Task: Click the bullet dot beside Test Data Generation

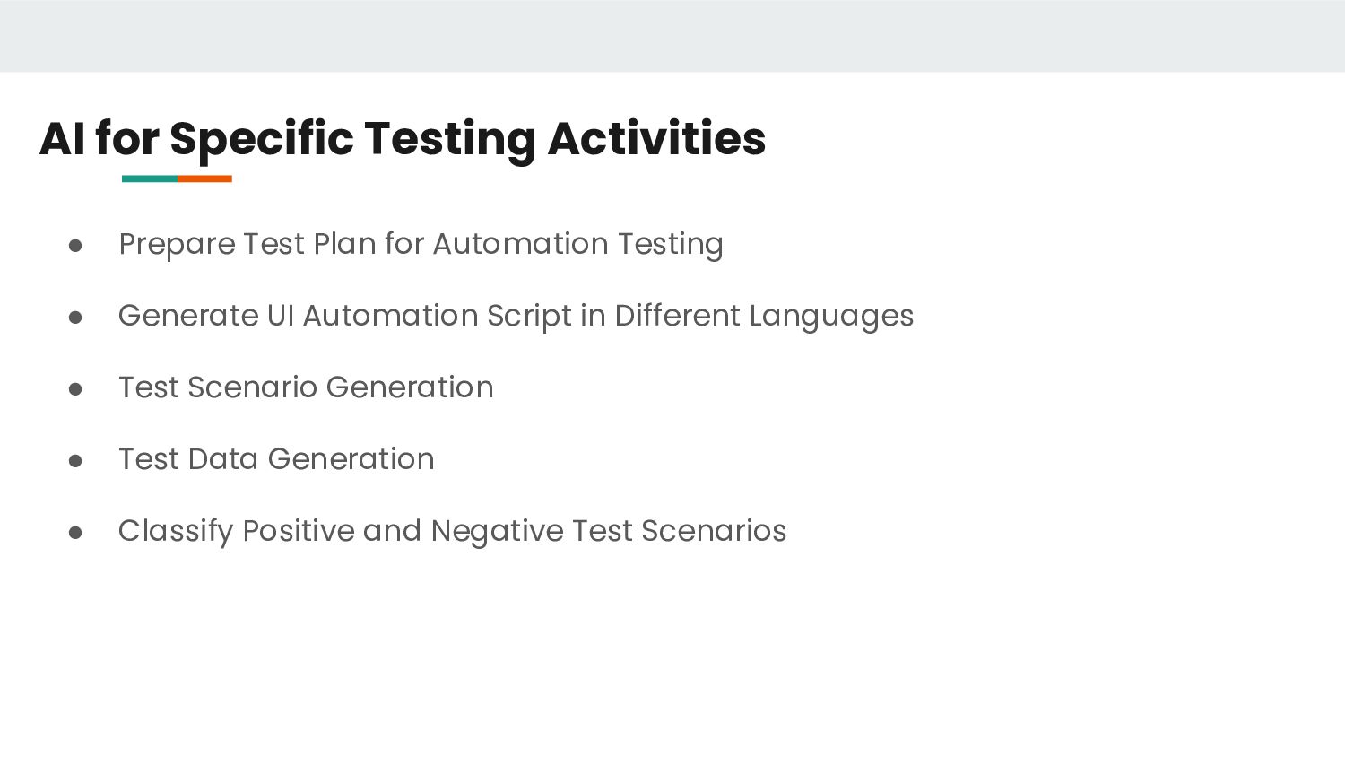Action: (x=75, y=461)
